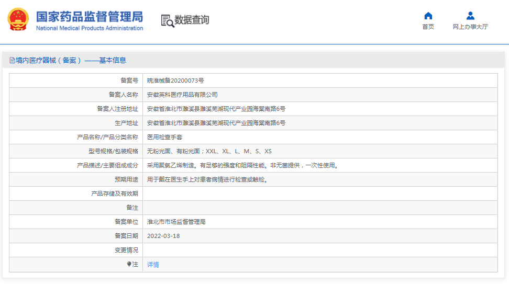The height and width of the screenshot is (284, 509).
Task: Click the 首页 house icon
Action: click(x=428, y=16)
